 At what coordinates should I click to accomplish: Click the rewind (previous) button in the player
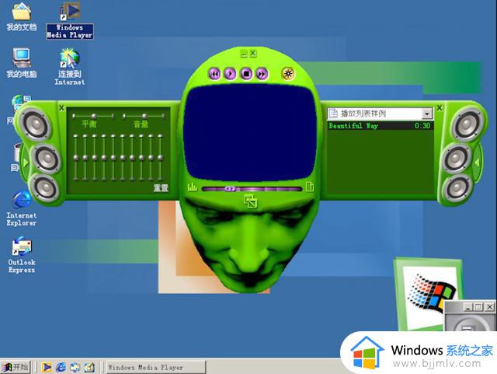pos(214,74)
